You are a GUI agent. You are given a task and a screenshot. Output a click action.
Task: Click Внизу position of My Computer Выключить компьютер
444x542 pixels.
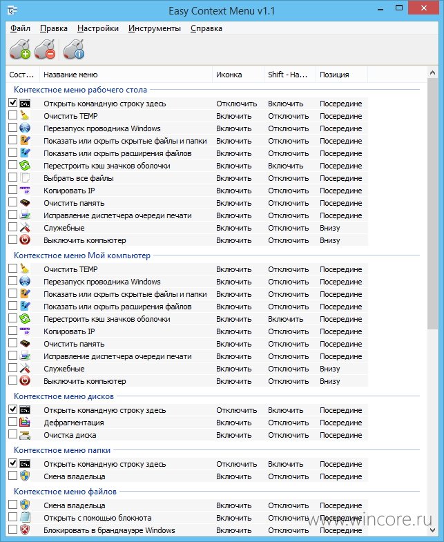click(329, 381)
